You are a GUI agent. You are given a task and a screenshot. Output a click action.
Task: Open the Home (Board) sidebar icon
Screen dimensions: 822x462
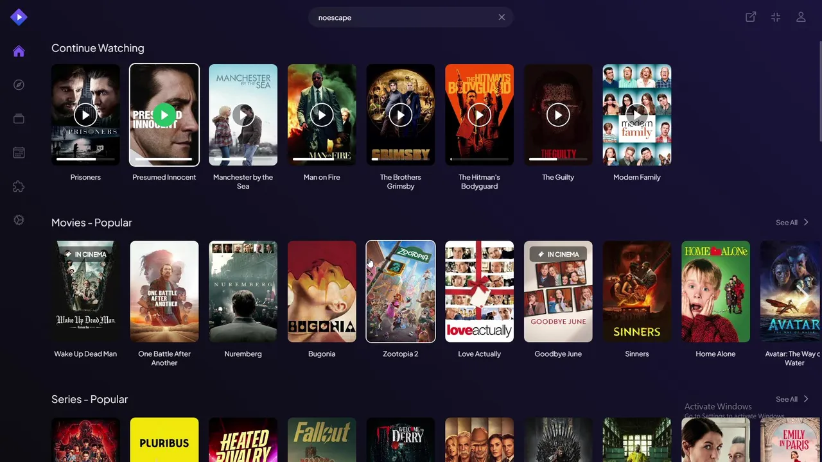click(x=19, y=51)
